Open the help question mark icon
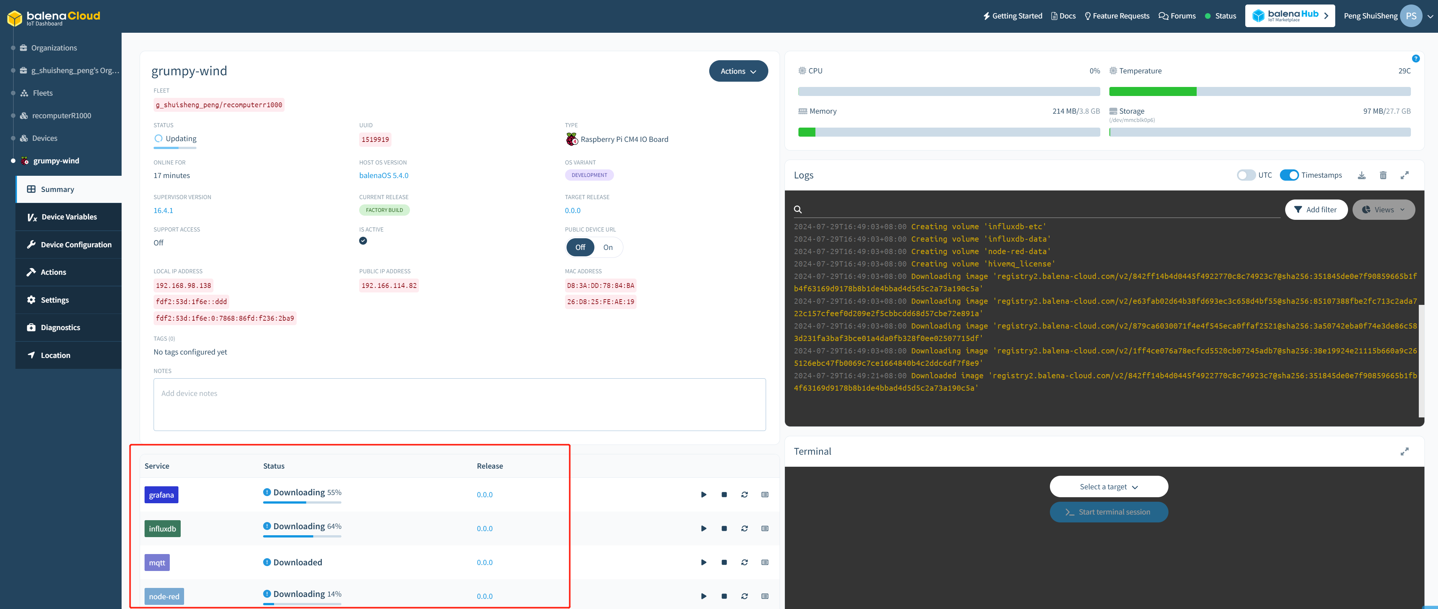 [1416, 59]
